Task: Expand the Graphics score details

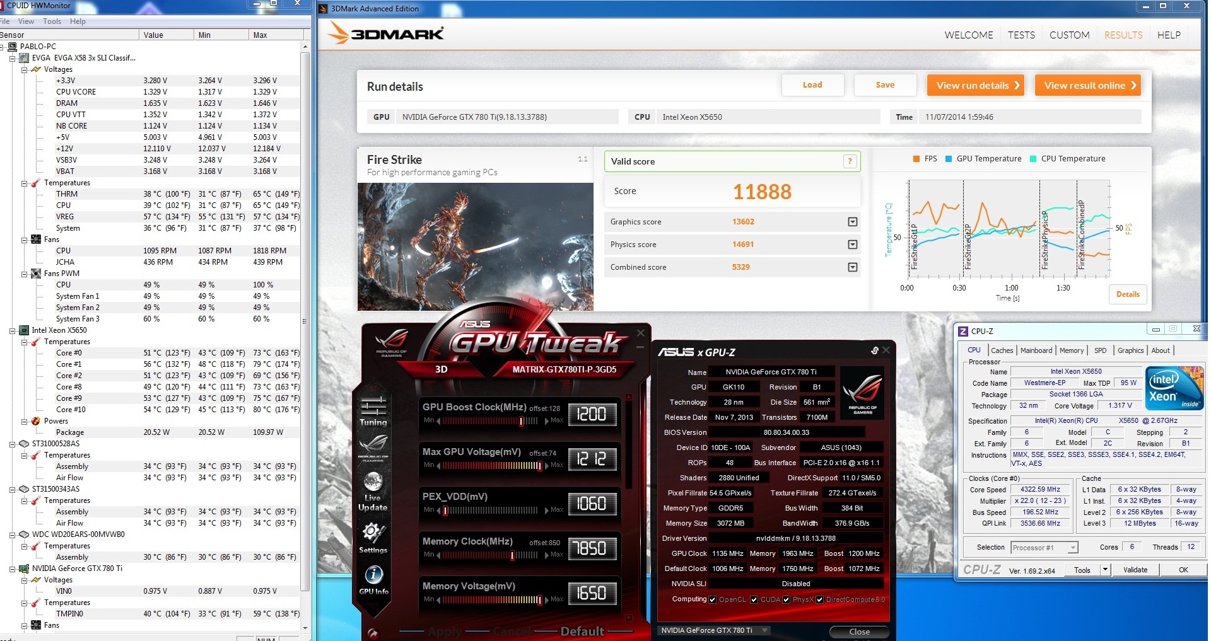Action: coord(852,222)
